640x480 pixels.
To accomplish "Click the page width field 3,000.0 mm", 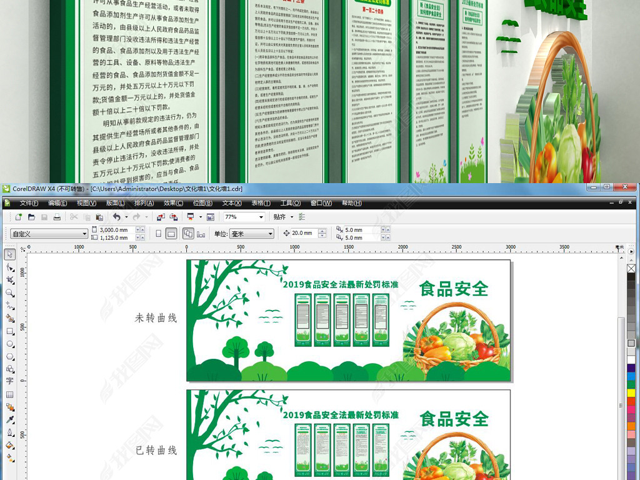I will [x=117, y=230].
